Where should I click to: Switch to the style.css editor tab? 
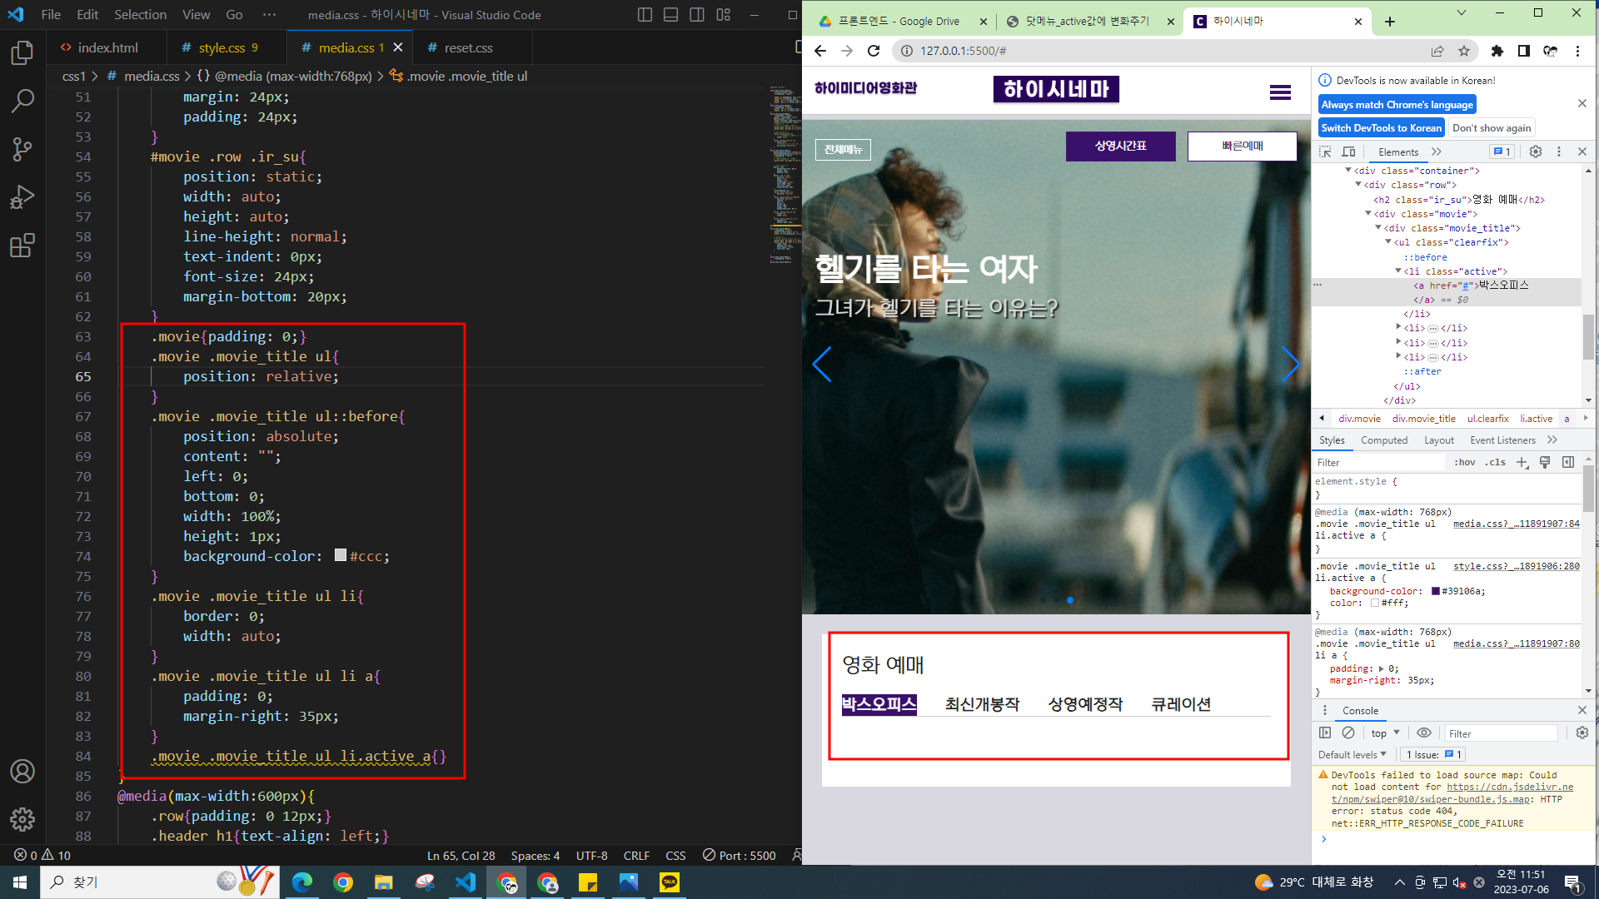[221, 48]
